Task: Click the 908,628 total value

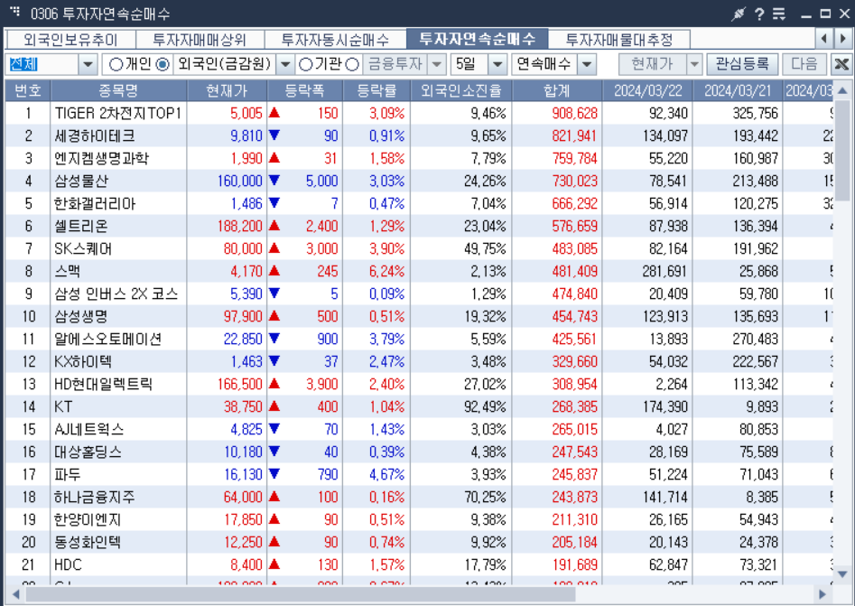Action: 575,113
